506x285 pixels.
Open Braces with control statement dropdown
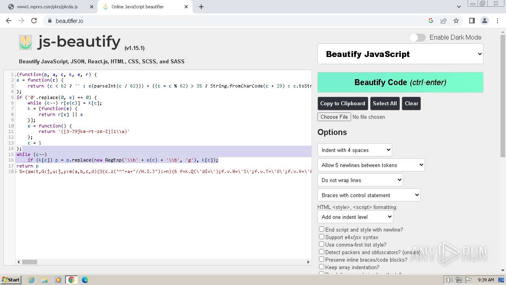(x=369, y=195)
